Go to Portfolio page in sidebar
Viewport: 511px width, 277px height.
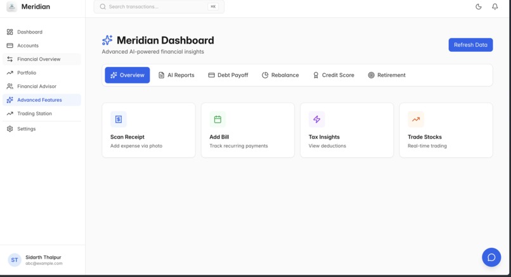click(42, 73)
